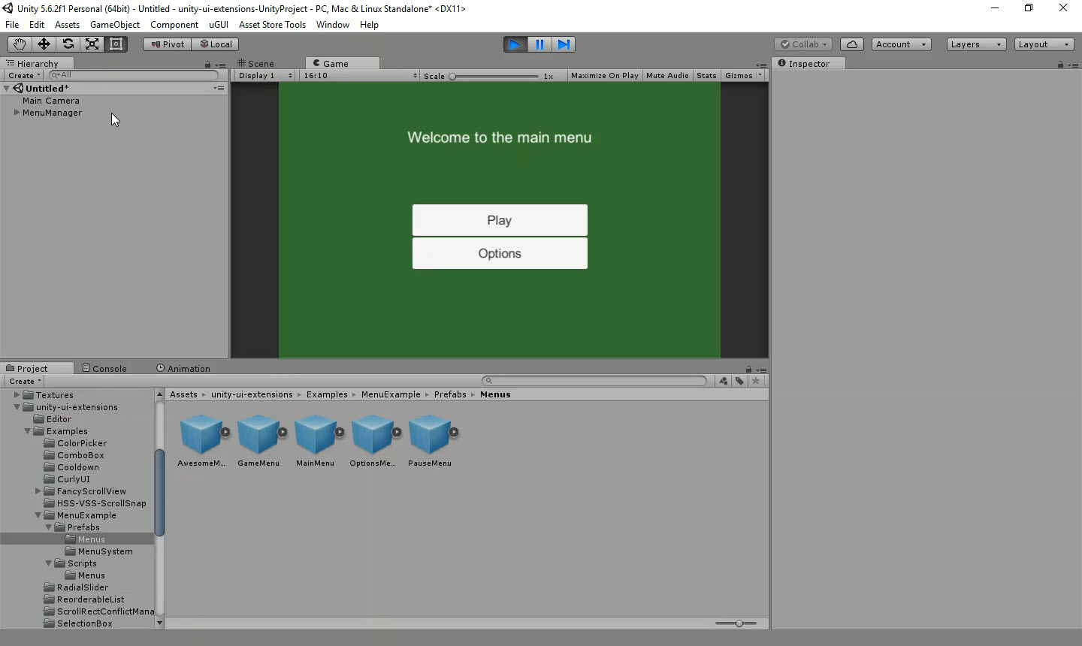Open the Collab dropdown
Screen dimensions: 1082x646
tap(803, 44)
